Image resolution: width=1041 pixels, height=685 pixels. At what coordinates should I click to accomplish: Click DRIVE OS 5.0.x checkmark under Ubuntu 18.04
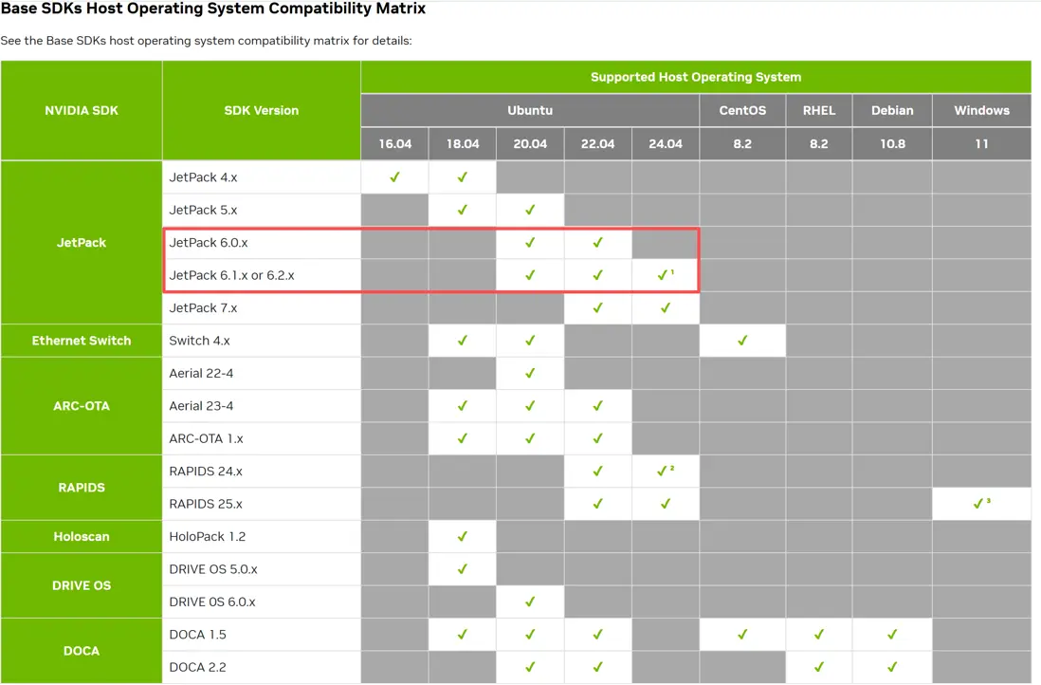tap(463, 568)
